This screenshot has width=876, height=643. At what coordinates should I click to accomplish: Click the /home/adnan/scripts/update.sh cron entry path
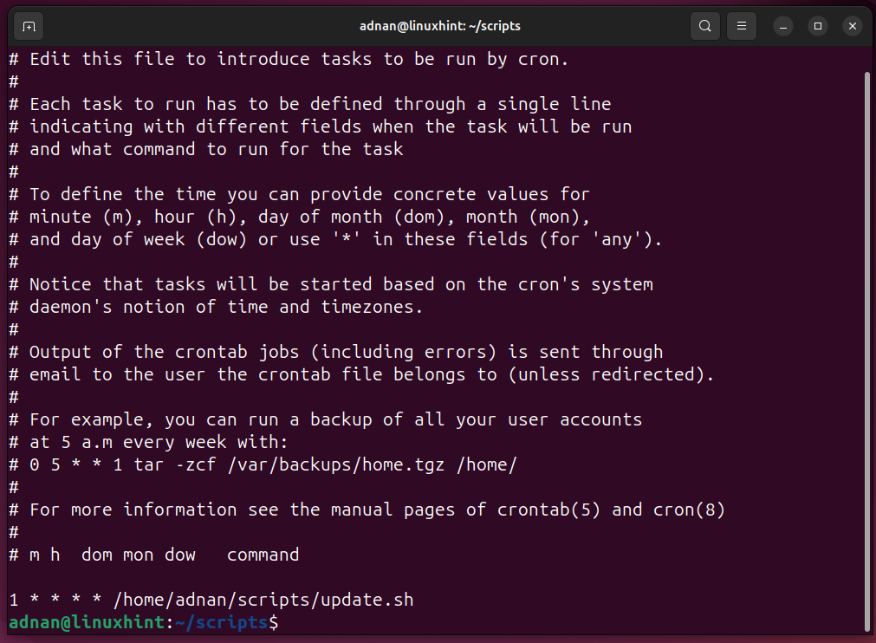point(263,600)
